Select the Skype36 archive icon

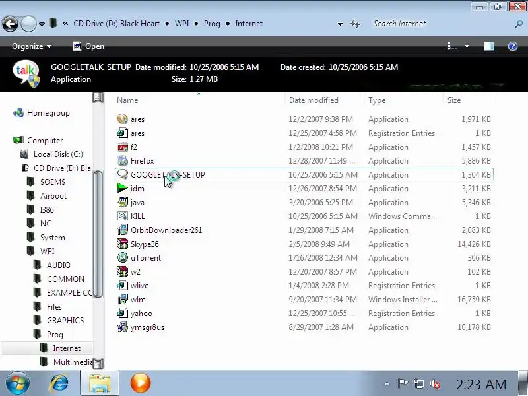tap(123, 244)
